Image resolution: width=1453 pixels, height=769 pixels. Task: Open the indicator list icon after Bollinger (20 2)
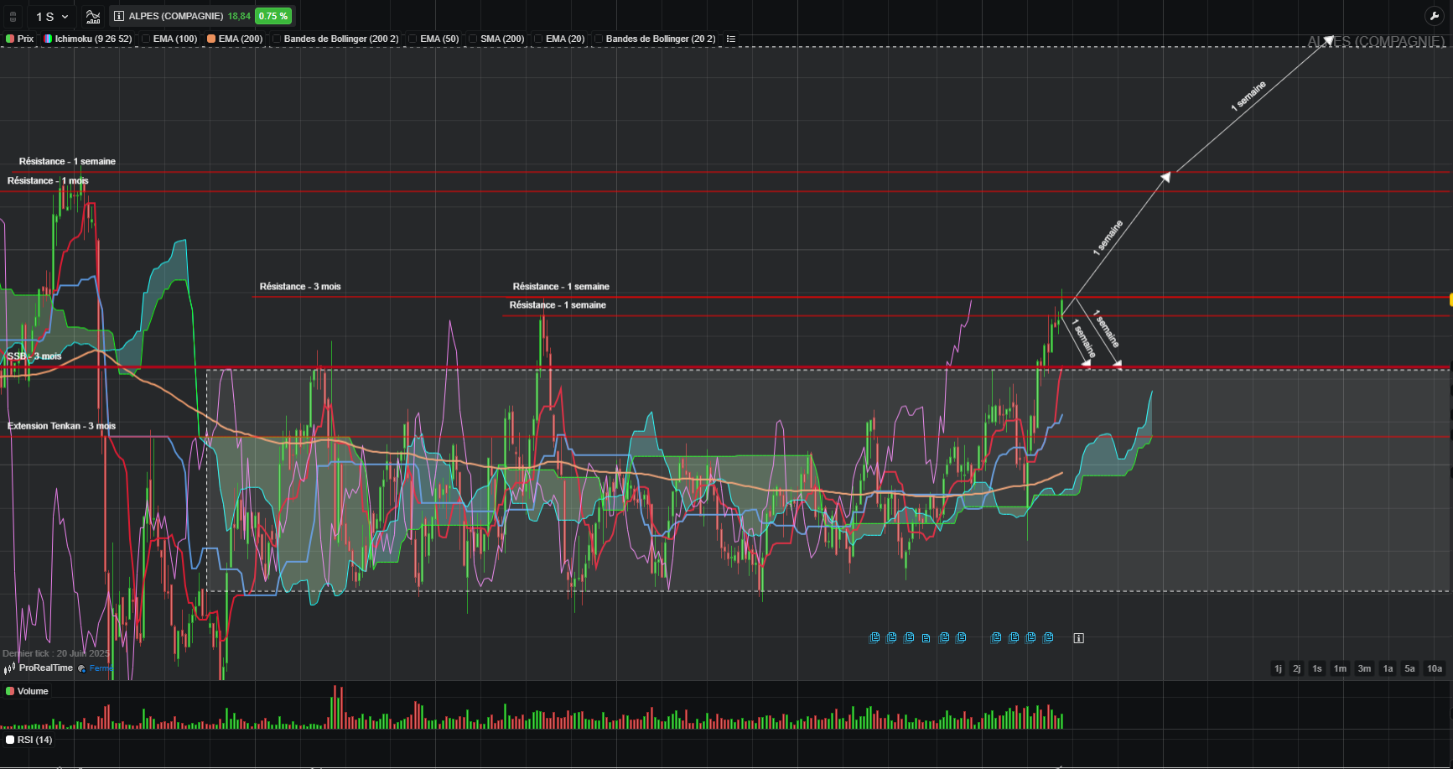pyautogui.click(x=731, y=39)
